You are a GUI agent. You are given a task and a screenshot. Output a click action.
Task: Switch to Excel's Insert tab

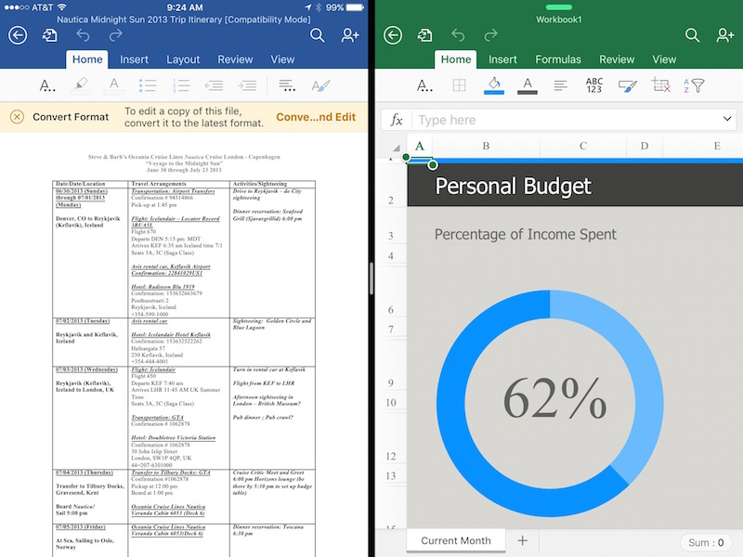[502, 59]
